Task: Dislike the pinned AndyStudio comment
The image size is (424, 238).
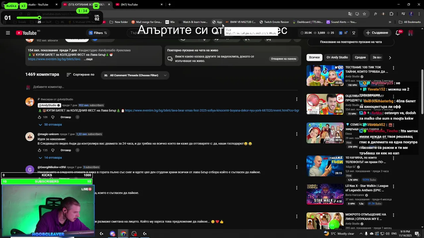Action: 53,117
